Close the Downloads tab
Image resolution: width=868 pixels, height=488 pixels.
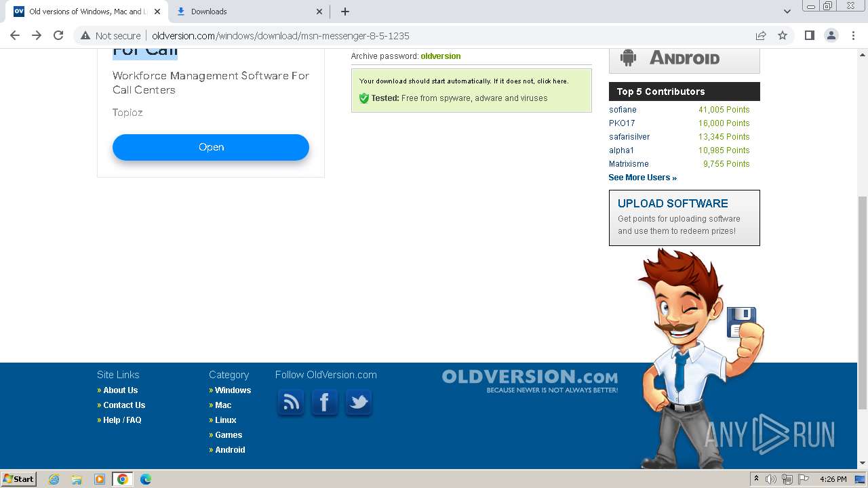pyautogui.click(x=320, y=12)
